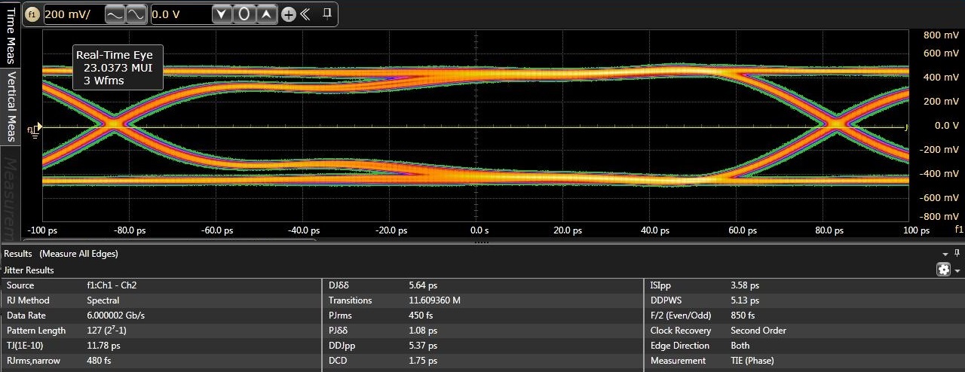Click the f1 ground level marker

[34, 129]
